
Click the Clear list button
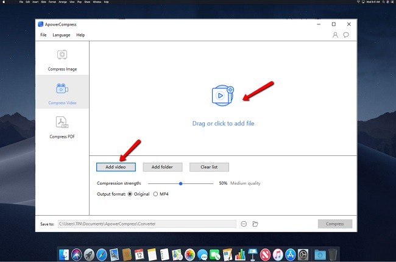[x=209, y=167]
